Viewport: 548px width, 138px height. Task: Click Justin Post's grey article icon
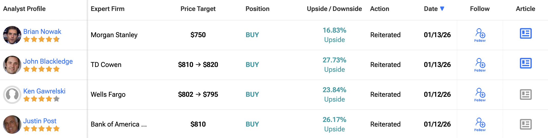(526, 124)
